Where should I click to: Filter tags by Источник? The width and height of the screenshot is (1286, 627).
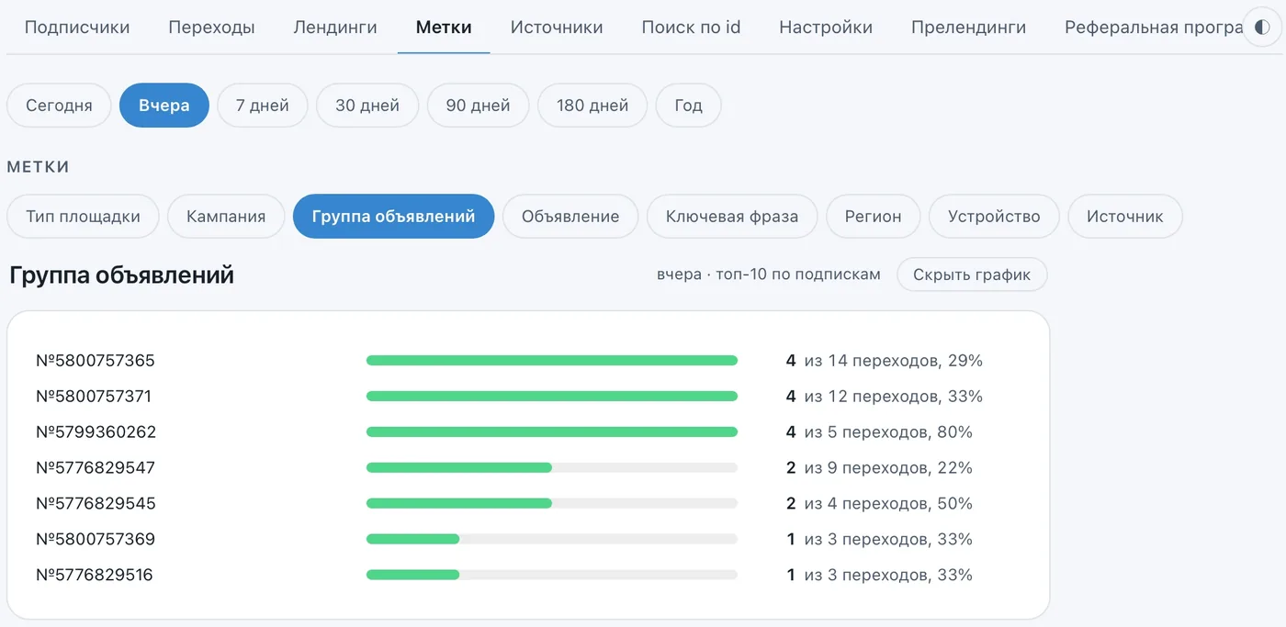coord(1125,217)
